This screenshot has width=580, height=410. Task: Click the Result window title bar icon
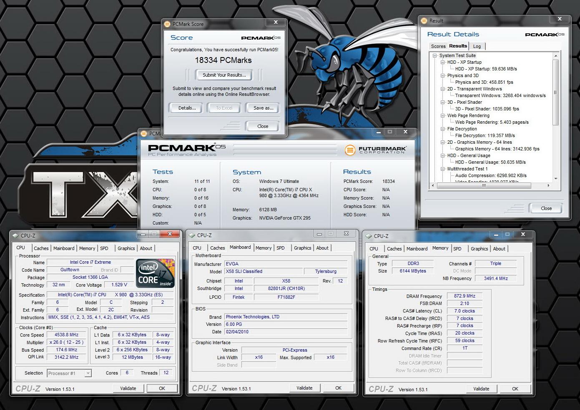(424, 20)
